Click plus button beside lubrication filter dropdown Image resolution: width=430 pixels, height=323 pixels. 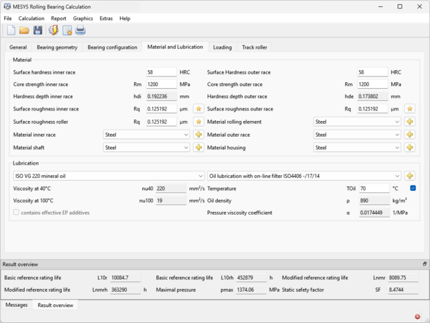coord(410,176)
